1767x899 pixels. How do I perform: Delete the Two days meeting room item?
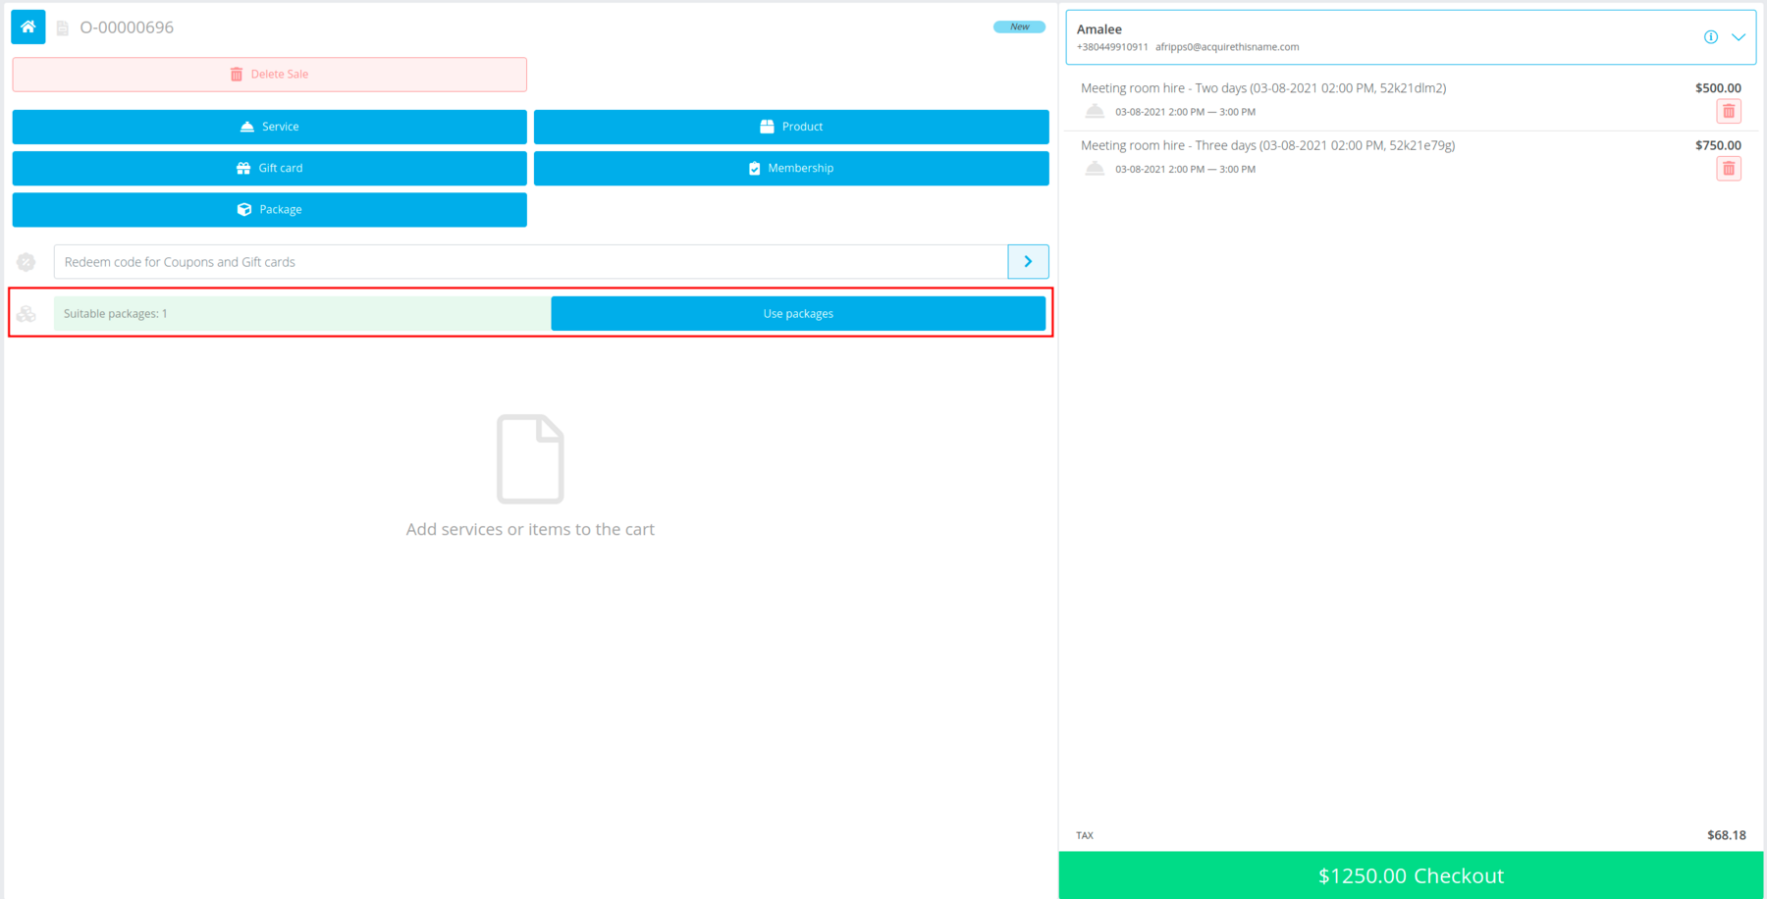[1728, 111]
